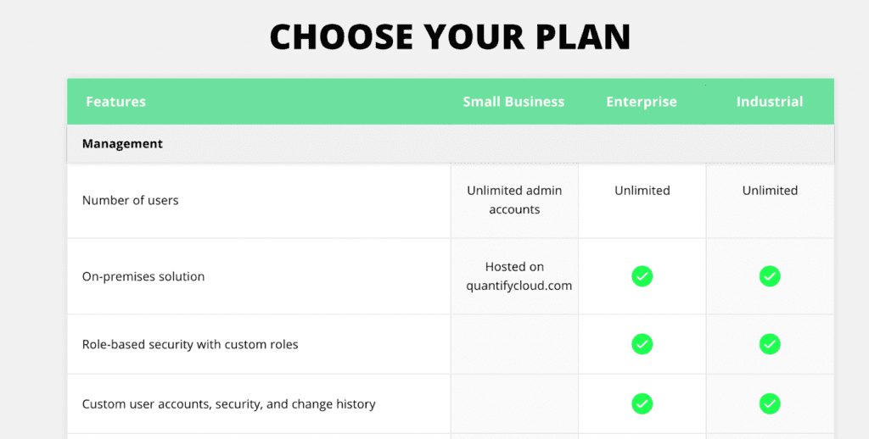Click Industrial checkmark for Role-based security
Screen dimensions: 869x439
coord(770,344)
